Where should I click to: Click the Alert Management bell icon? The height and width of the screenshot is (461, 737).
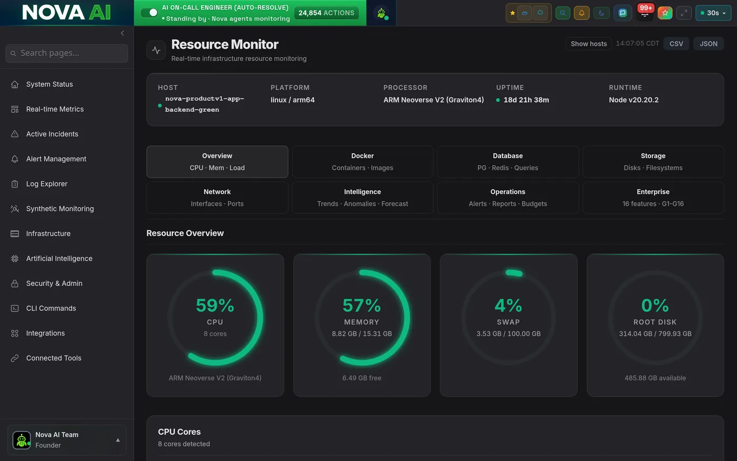click(x=15, y=159)
